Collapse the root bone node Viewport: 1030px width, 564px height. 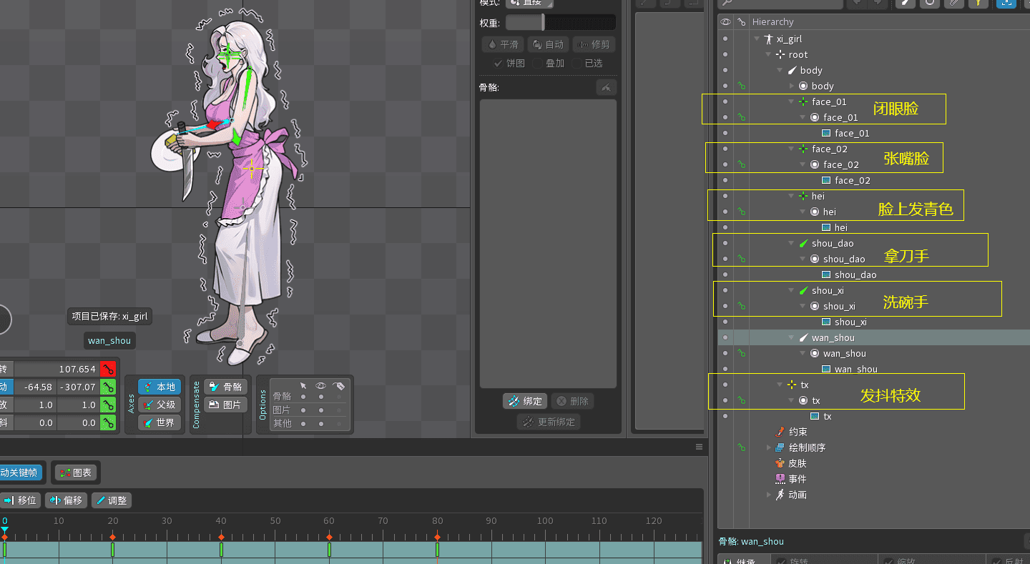tap(768, 54)
